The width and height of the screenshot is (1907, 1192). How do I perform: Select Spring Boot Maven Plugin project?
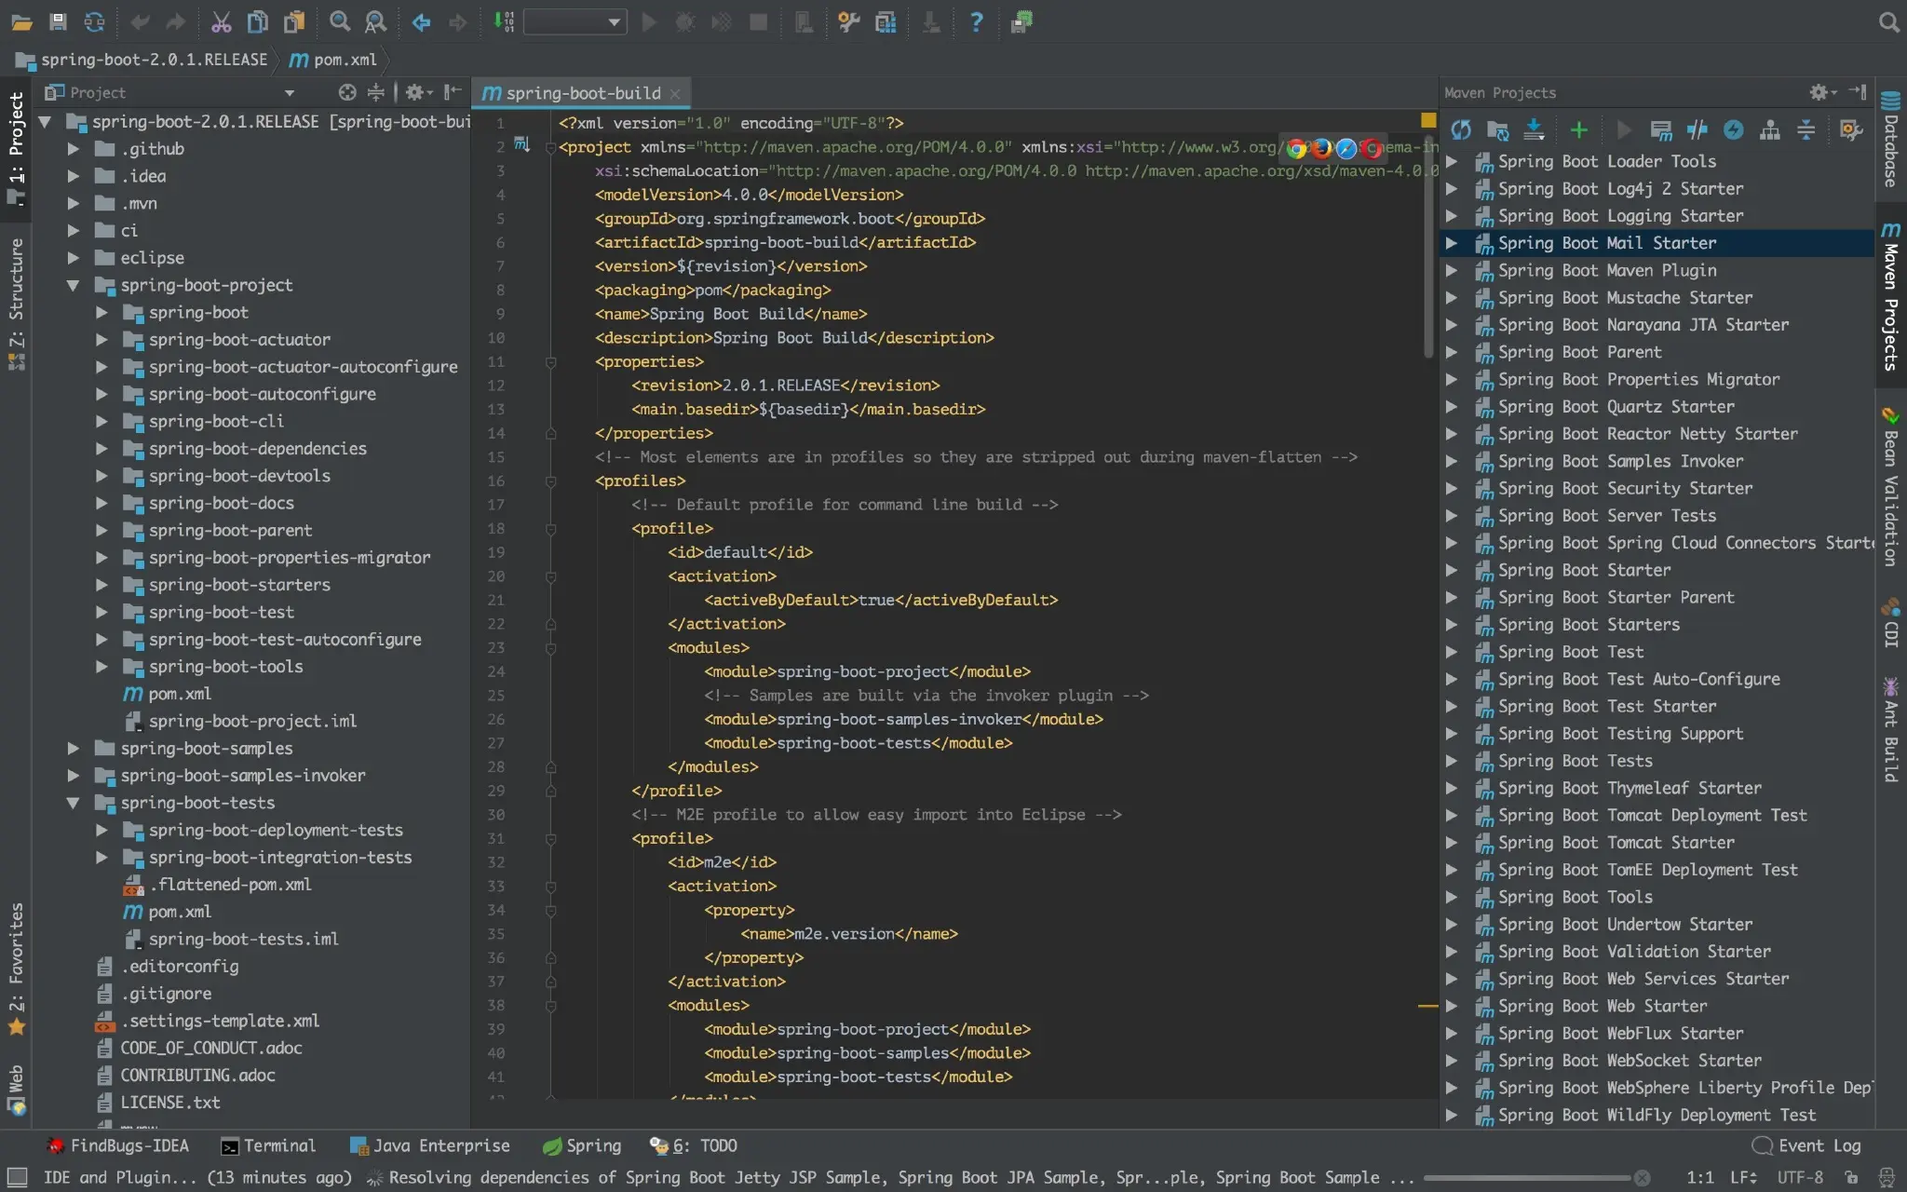1606,271
